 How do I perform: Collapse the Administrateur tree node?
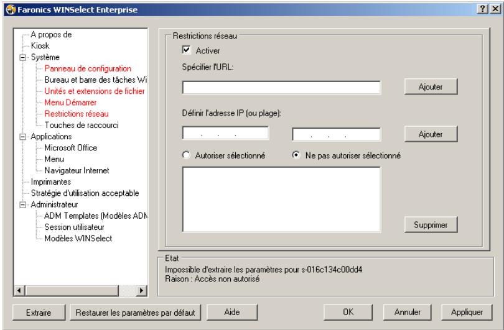(23, 204)
